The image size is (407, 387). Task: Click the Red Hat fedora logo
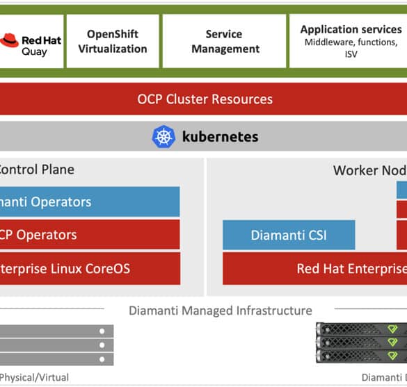pyautogui.click(x=9, y=40)
